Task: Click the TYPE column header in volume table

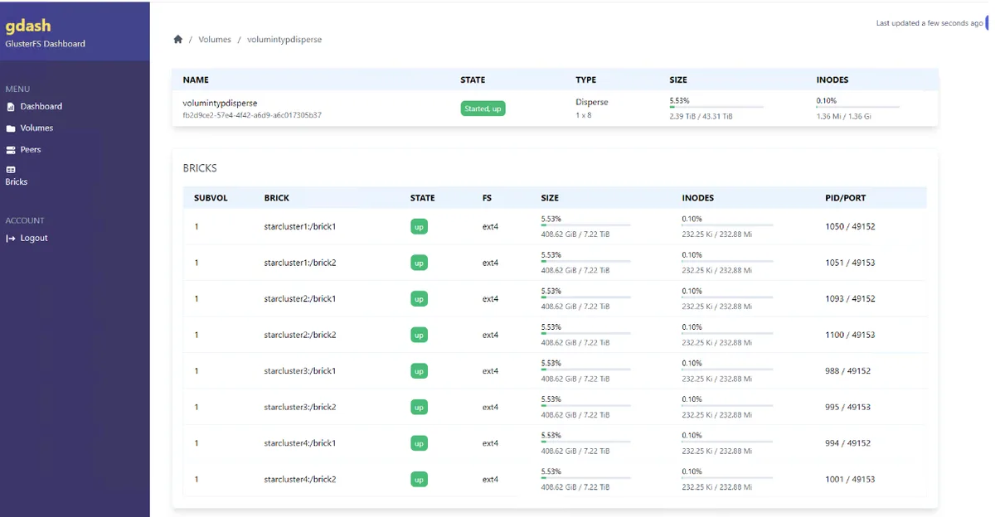Action: point(586,80)
